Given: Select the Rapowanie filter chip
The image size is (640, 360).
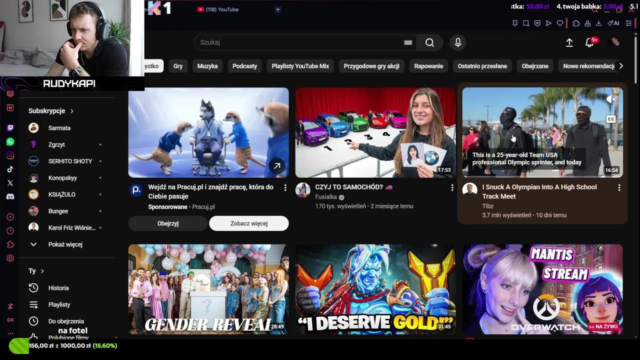Looking at the screenshot, I should (428, 66).
